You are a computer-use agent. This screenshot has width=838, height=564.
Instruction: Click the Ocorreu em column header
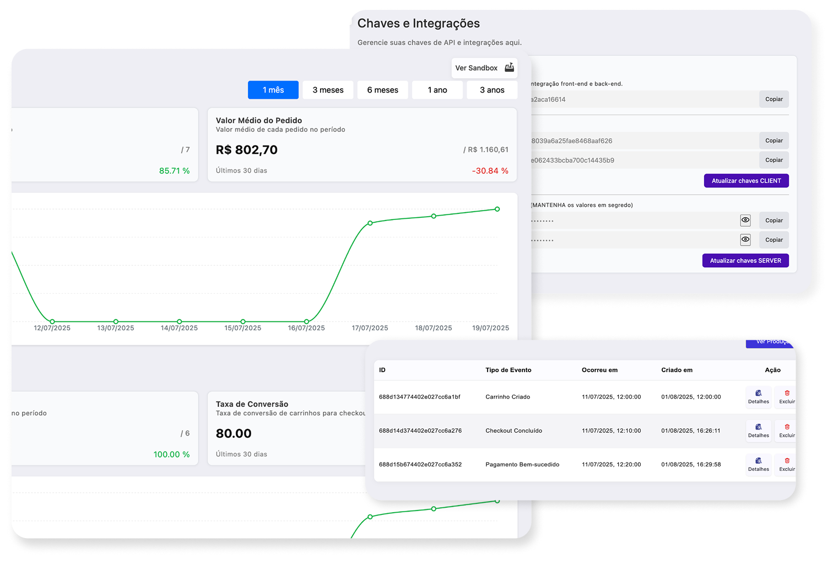[599, 370]
